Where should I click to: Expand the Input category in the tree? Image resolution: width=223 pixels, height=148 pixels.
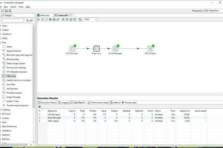(4, 26)
